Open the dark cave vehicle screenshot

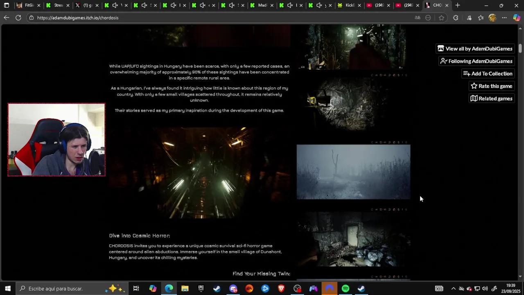click(353, 104)
